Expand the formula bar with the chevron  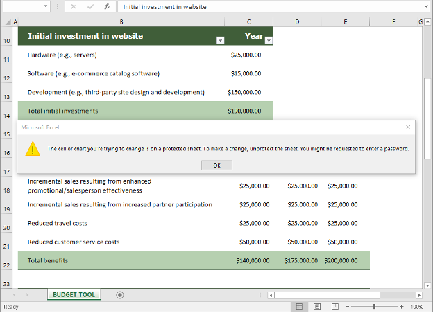426,6
